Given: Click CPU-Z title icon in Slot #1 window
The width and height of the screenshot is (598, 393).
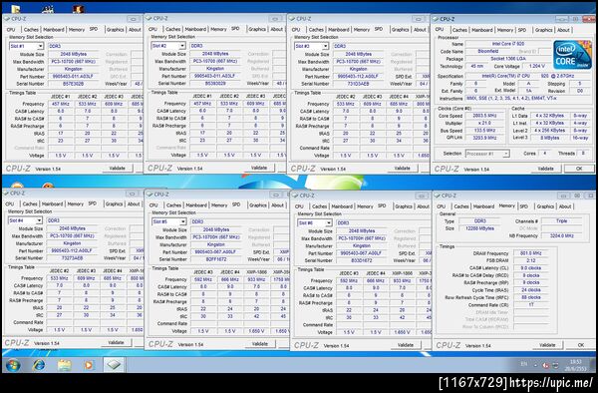Looking at the screenshot, I should pyautogui.click(x=7, y=18).
